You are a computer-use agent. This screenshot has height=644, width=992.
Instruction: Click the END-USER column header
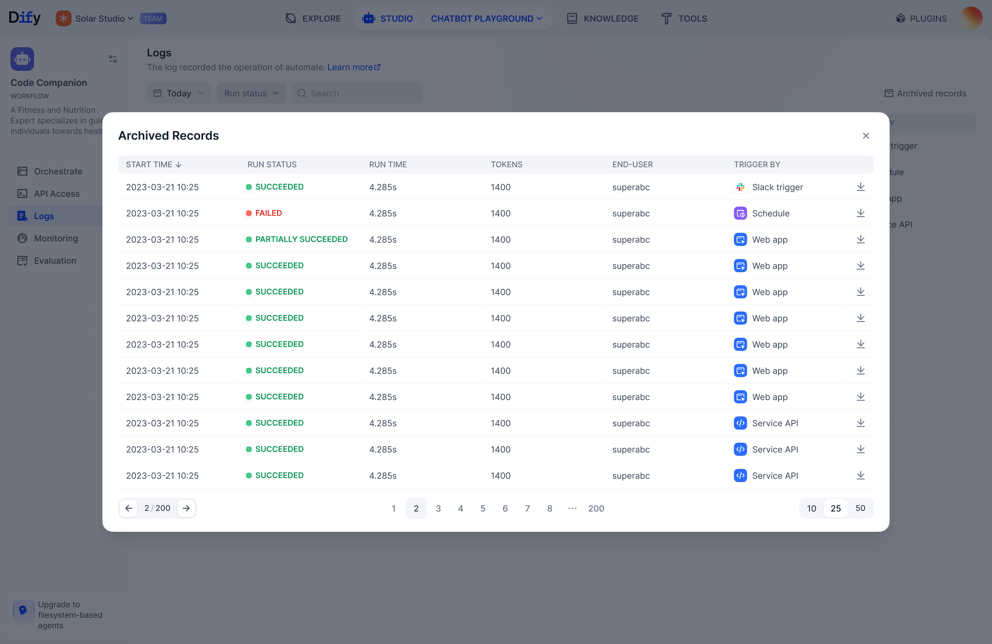(x=632, y=165)
